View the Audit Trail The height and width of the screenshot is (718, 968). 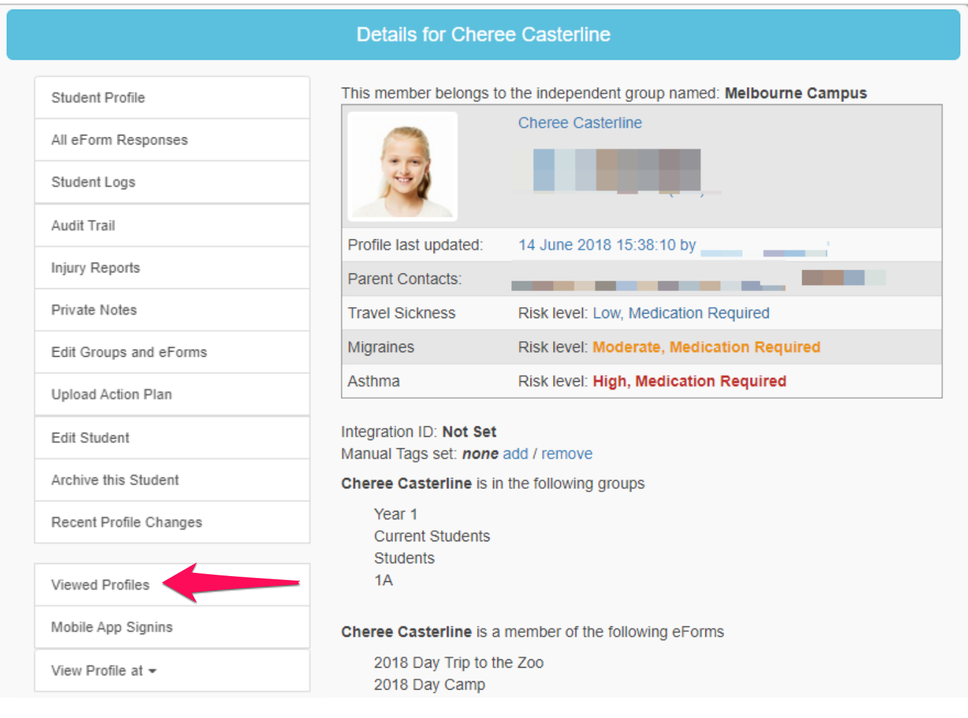click(x=83, y=225)
